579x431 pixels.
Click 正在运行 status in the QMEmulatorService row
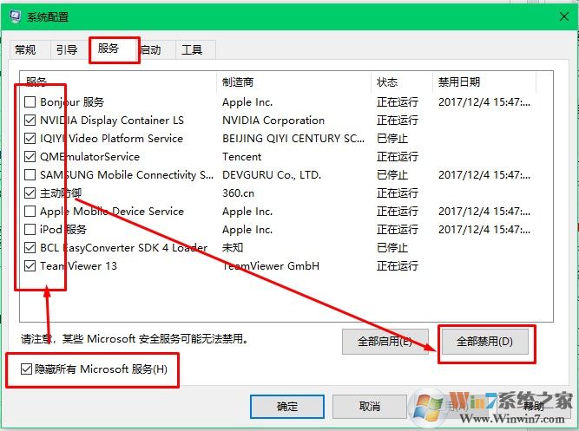tap(398, 156)
